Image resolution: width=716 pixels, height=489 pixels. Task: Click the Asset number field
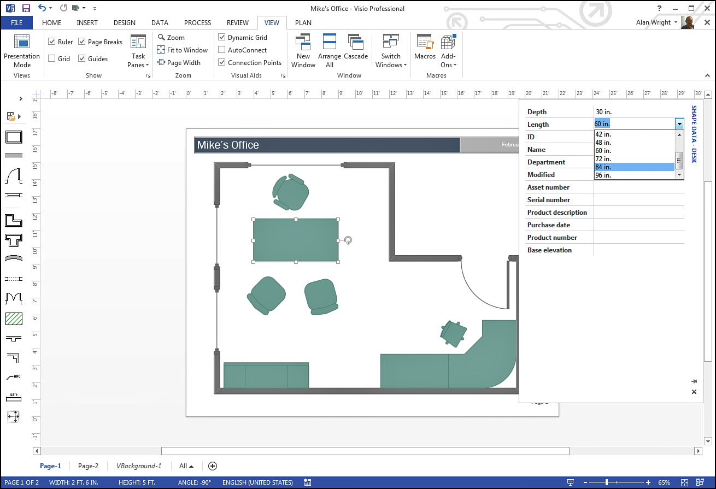point(639,187)
